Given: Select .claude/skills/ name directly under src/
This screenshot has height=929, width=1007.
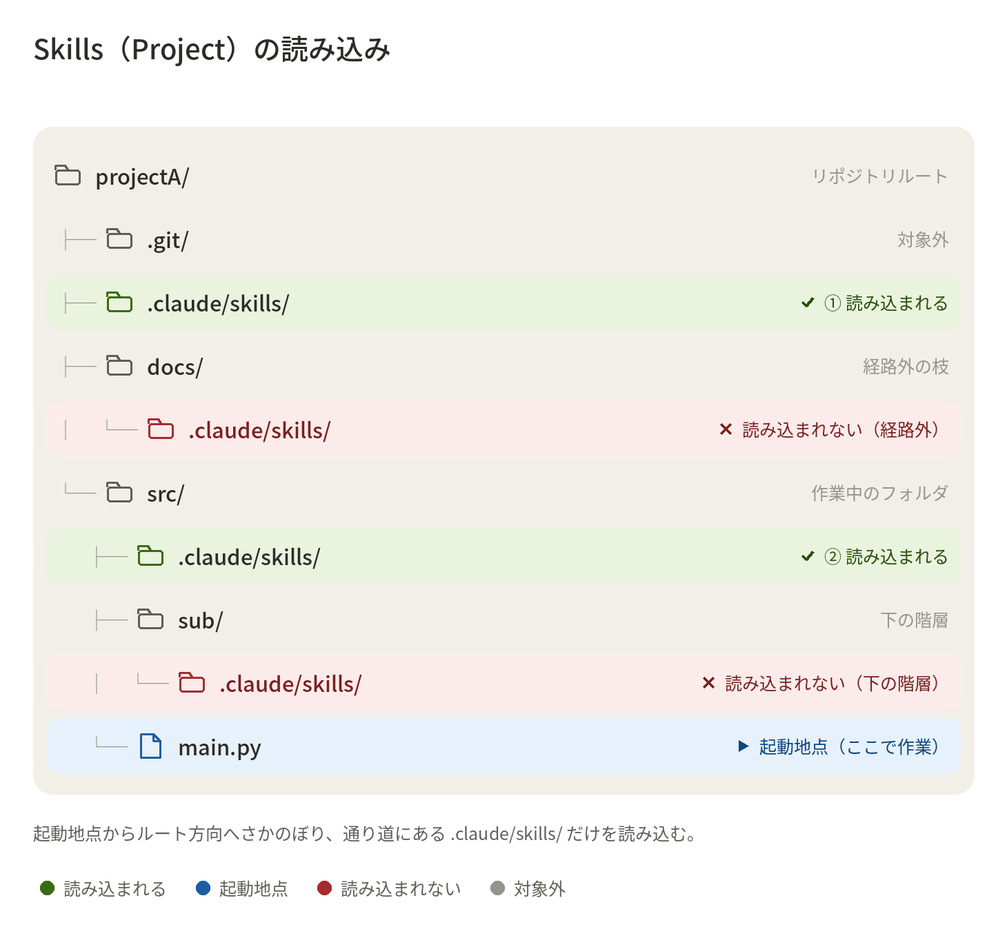Looking at the screenshot, I should [x=249, y=557].
